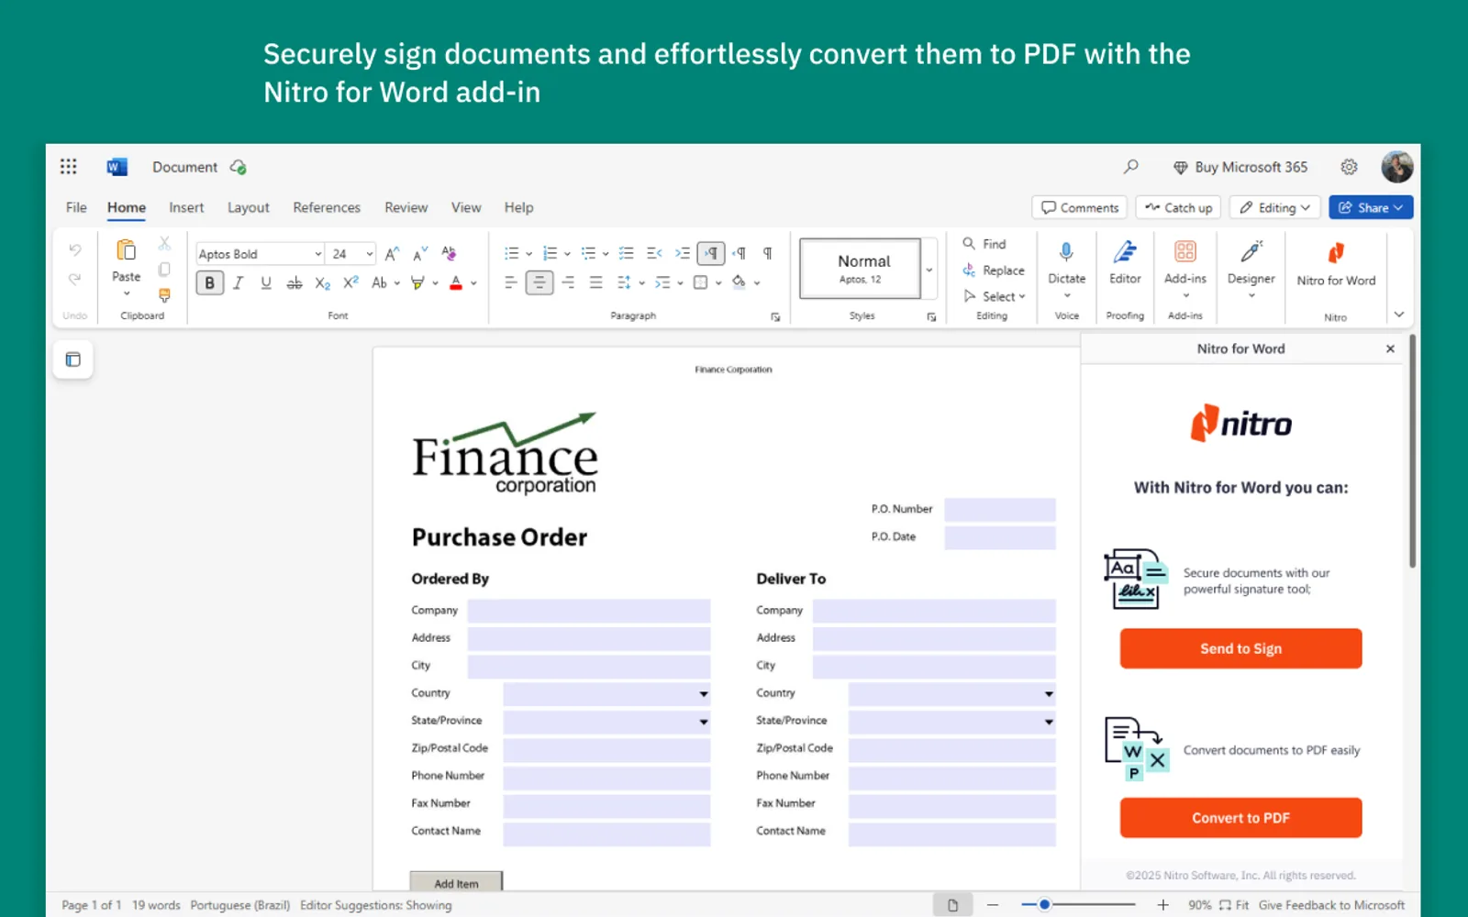This screenshot has width=1468, height=917.
Task: Adjust the zoom slider handle
Action: coord(1044,905)
